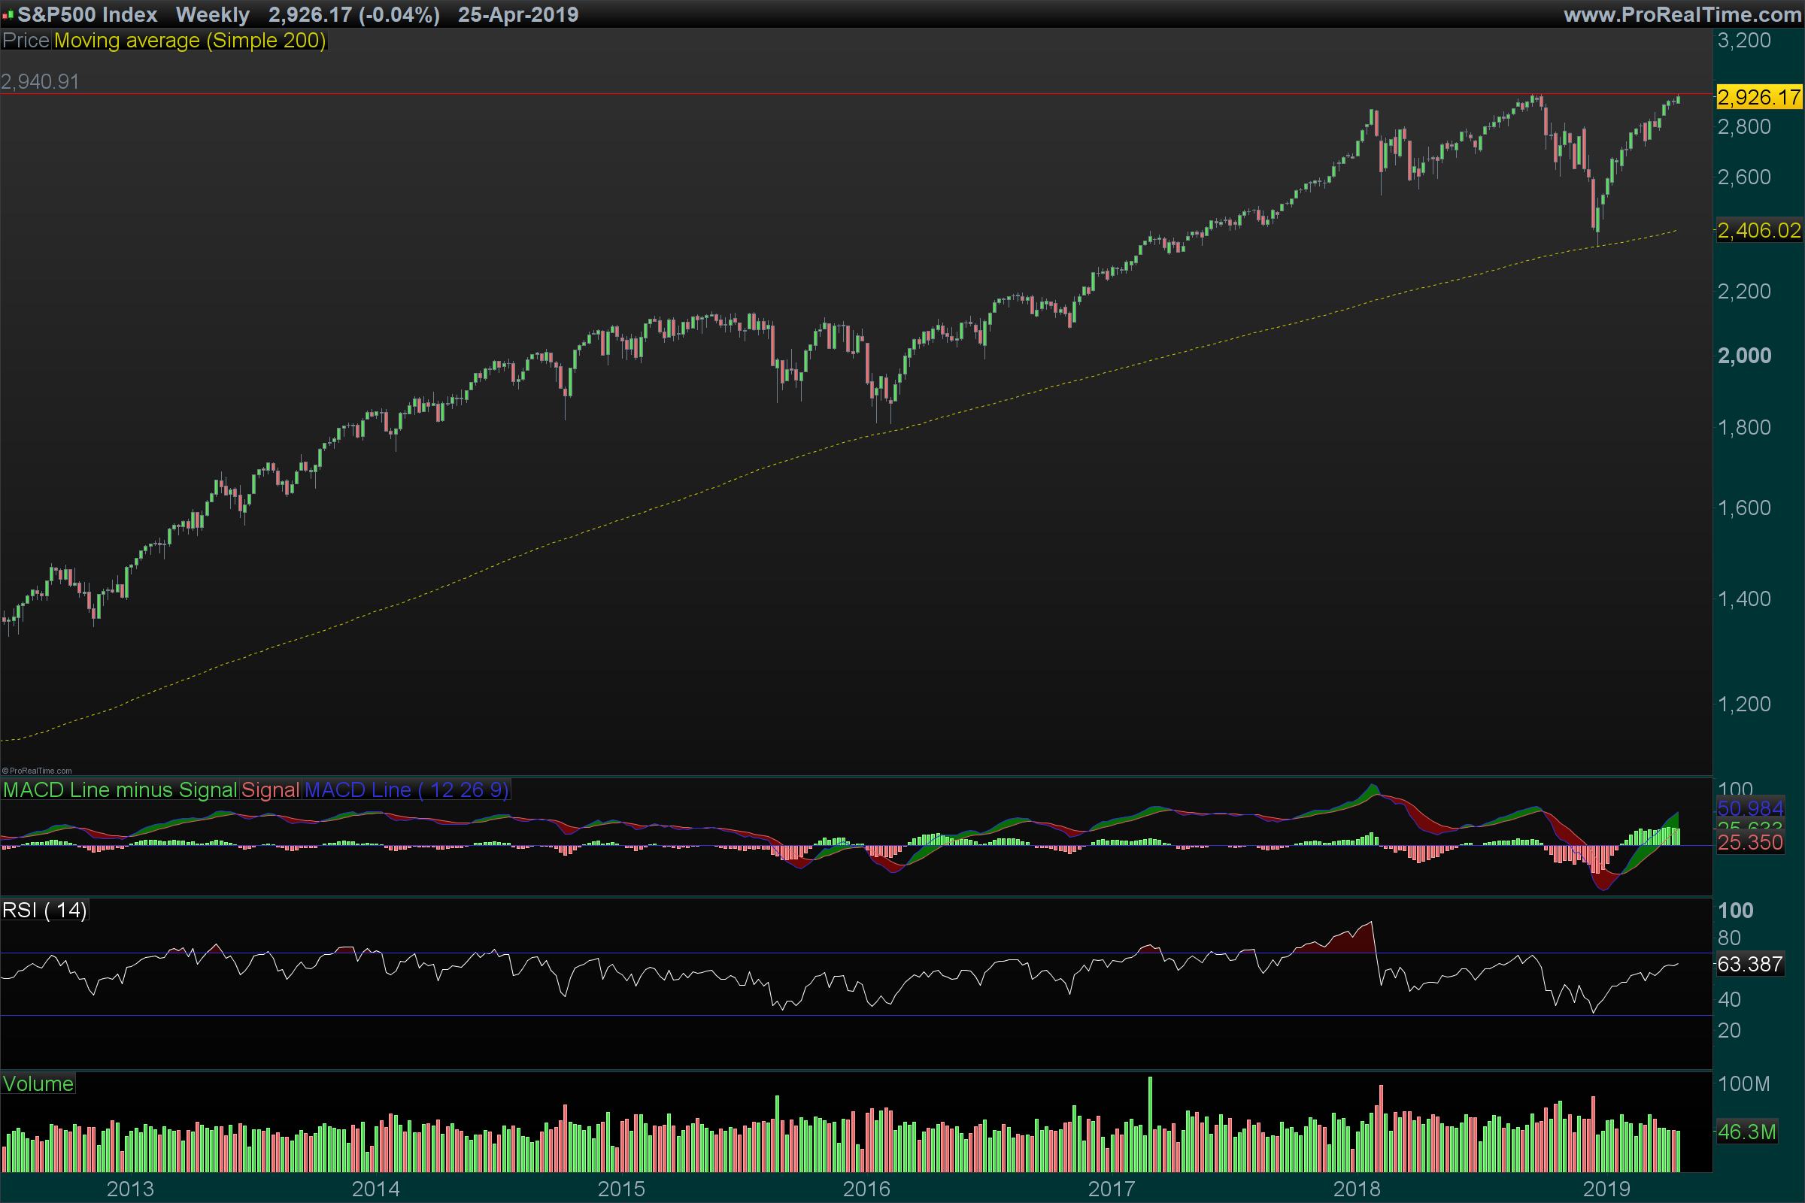Click the green 46.3M volume tag
1805x1203 pixels.
pyautogui.click(x=1746, y=1132)
